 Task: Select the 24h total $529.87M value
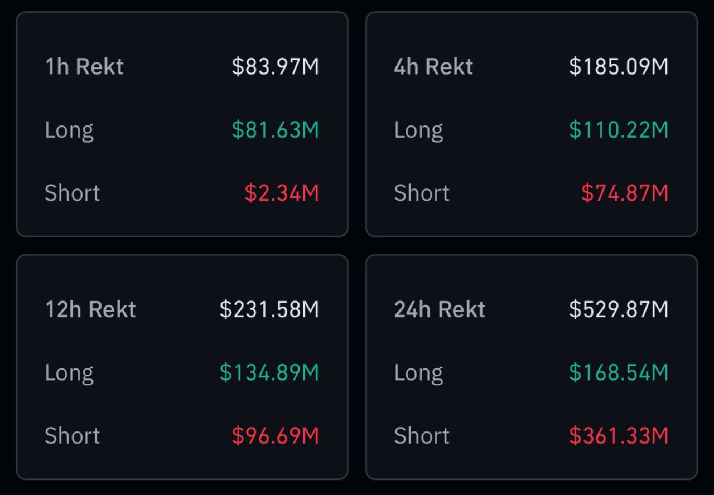click(x=619, y=309)
